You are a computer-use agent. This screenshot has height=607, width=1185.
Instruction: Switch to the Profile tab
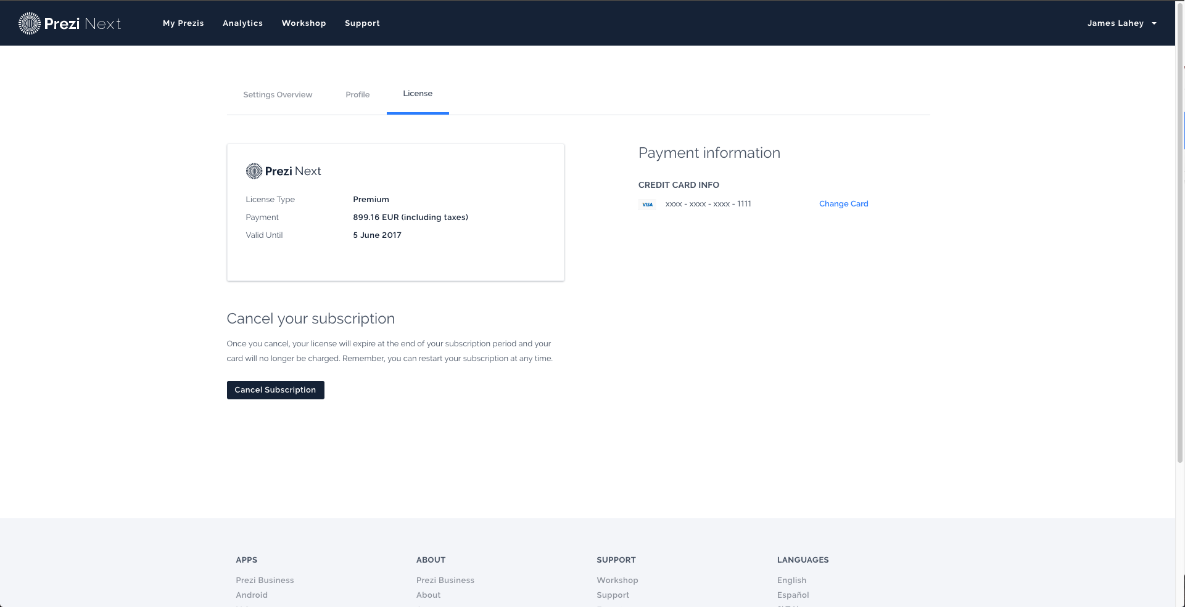coord(357,95)
